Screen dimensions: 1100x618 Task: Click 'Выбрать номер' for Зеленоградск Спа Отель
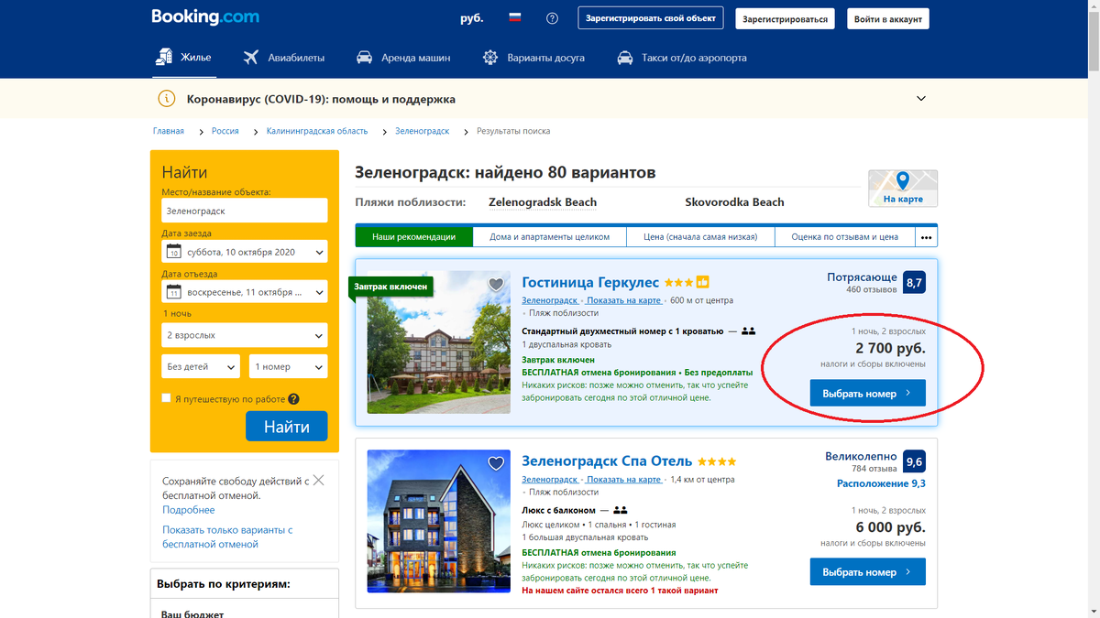[x=867, y=572]
